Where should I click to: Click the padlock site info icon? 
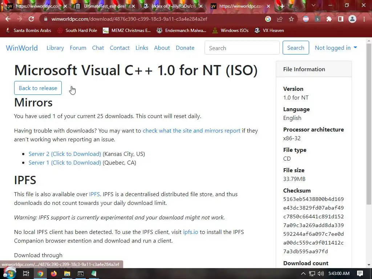pyautogui.click(x=46, y=19)
